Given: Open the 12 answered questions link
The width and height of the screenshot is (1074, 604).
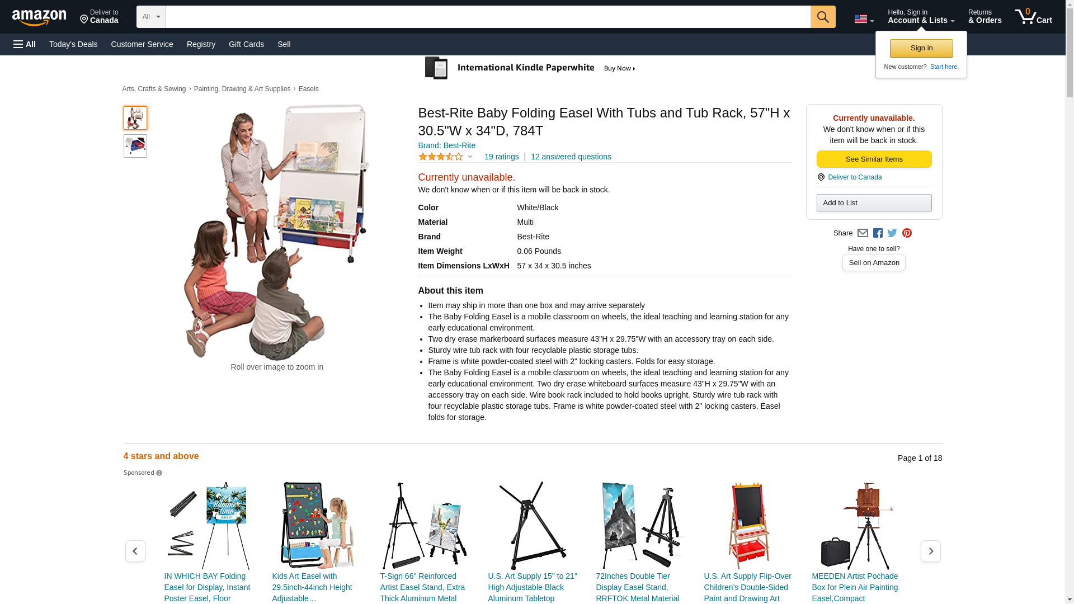Looking at the screenshot, I should pos(571,157).
